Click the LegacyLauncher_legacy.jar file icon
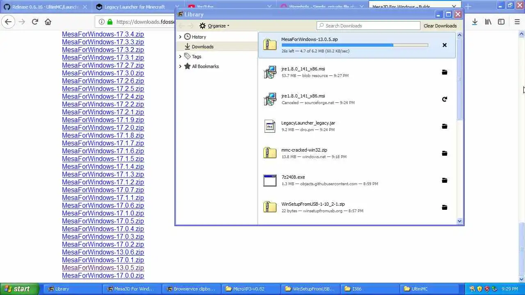 click(x=270, y=126)
